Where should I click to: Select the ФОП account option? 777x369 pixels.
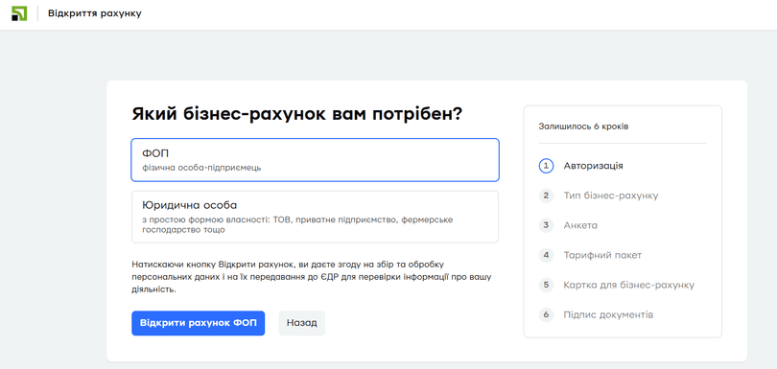[x=315, y=160]
